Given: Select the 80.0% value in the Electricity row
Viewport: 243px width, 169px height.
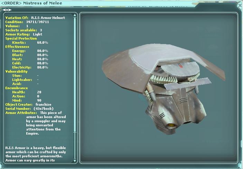Looking at the screenshot, I should [43, 67].
